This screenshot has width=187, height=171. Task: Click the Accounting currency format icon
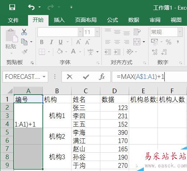tap(155, 42)
